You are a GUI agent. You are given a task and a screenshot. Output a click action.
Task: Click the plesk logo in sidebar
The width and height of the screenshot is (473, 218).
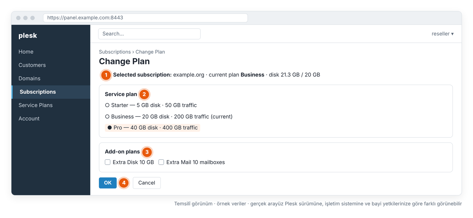point(28,36)
